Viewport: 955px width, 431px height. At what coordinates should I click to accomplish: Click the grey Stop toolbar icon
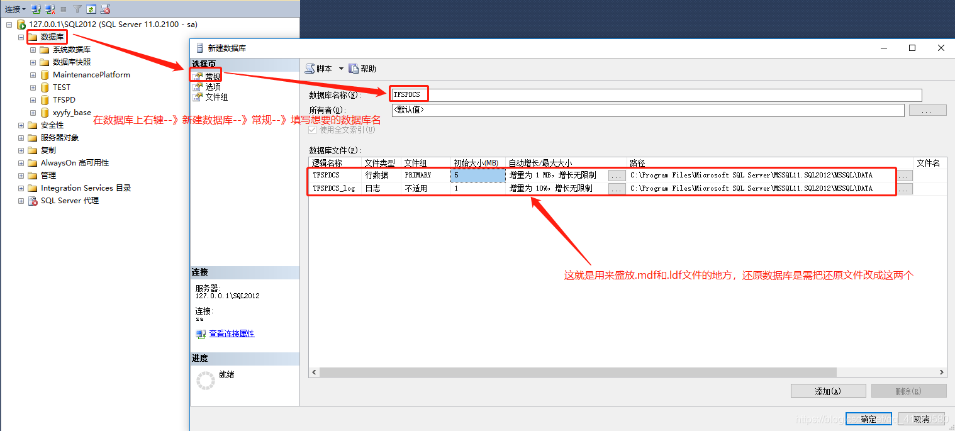pos(64,9)
